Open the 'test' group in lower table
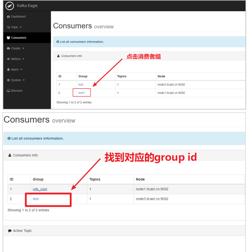 tap(36, 199)
